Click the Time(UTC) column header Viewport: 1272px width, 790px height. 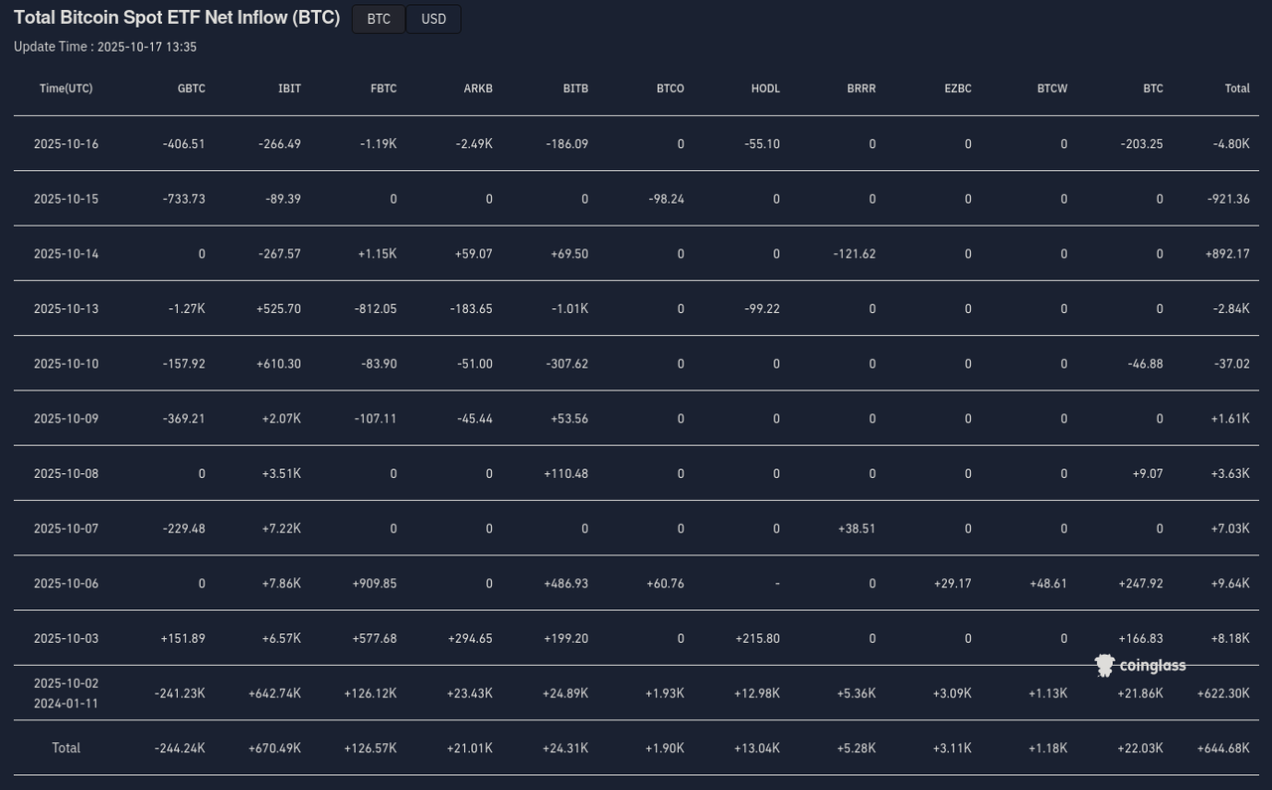pos(67,88)
